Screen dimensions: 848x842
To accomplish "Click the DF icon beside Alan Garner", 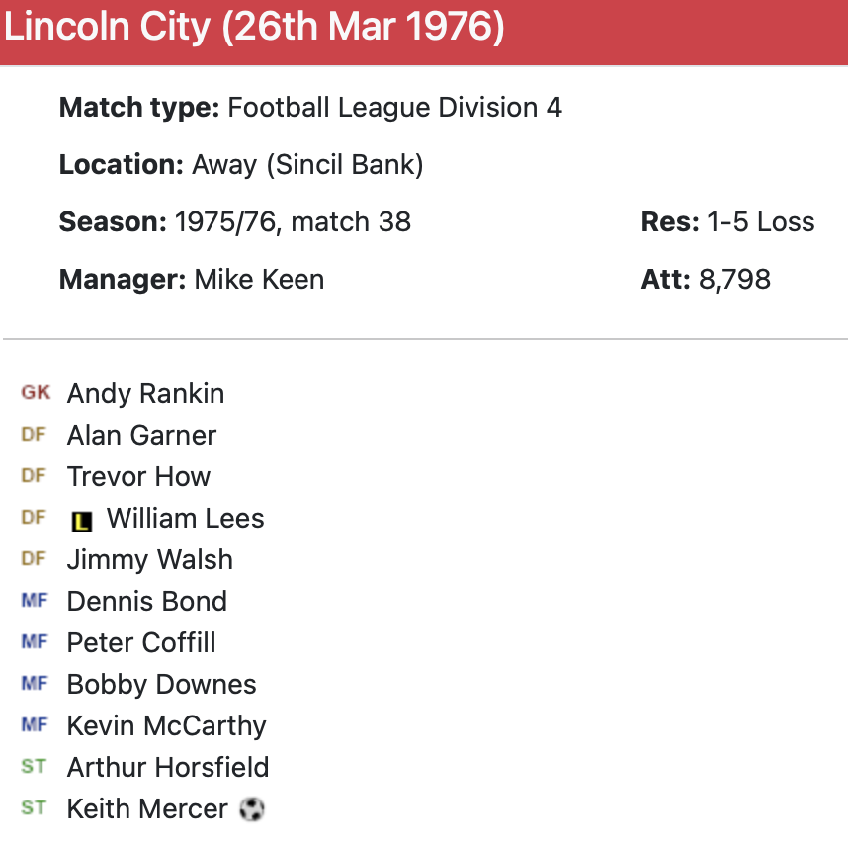I will click(x=34, y=435).
